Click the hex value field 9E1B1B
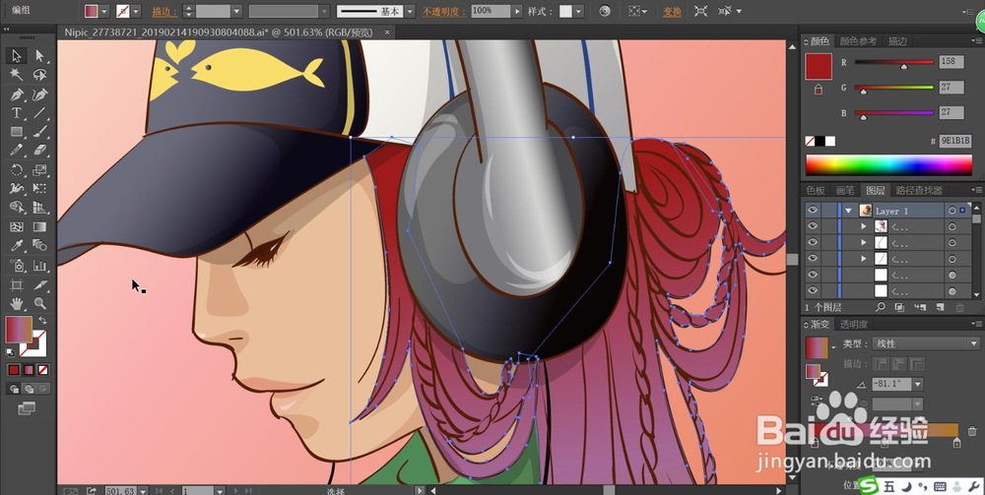This screenshot has height=495, width=985. (955, 141)
